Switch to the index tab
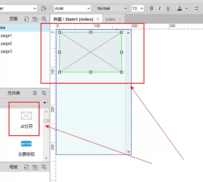Viewport: 203px width, 182px height. coord(111,19)
